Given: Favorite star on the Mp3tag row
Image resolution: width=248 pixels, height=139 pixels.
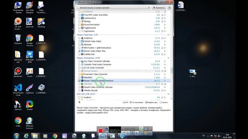Looking at the screenshot, I should tap(162, 22).
